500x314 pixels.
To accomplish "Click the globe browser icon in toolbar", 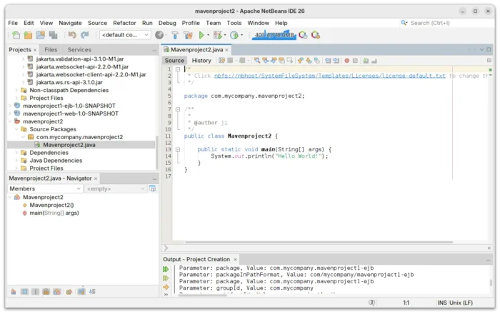I will click(159, 35).
